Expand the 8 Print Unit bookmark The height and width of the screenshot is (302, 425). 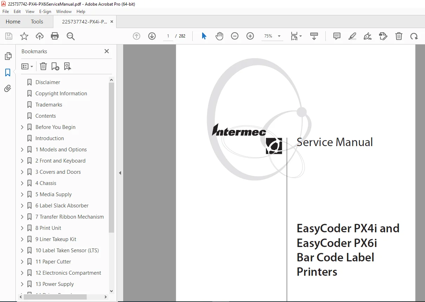(x=22, y=228)
